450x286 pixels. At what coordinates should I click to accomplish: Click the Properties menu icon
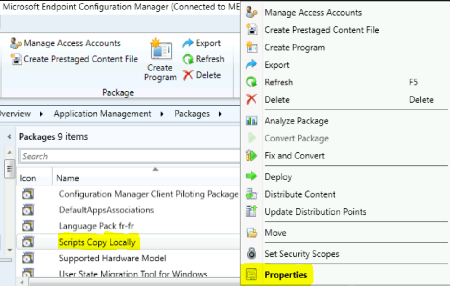coord(251,275)
